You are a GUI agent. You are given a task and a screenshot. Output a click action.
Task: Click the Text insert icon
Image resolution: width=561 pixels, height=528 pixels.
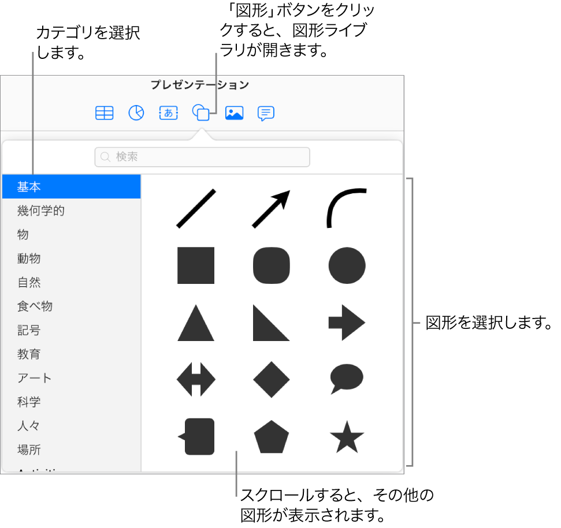pos(168,113)
